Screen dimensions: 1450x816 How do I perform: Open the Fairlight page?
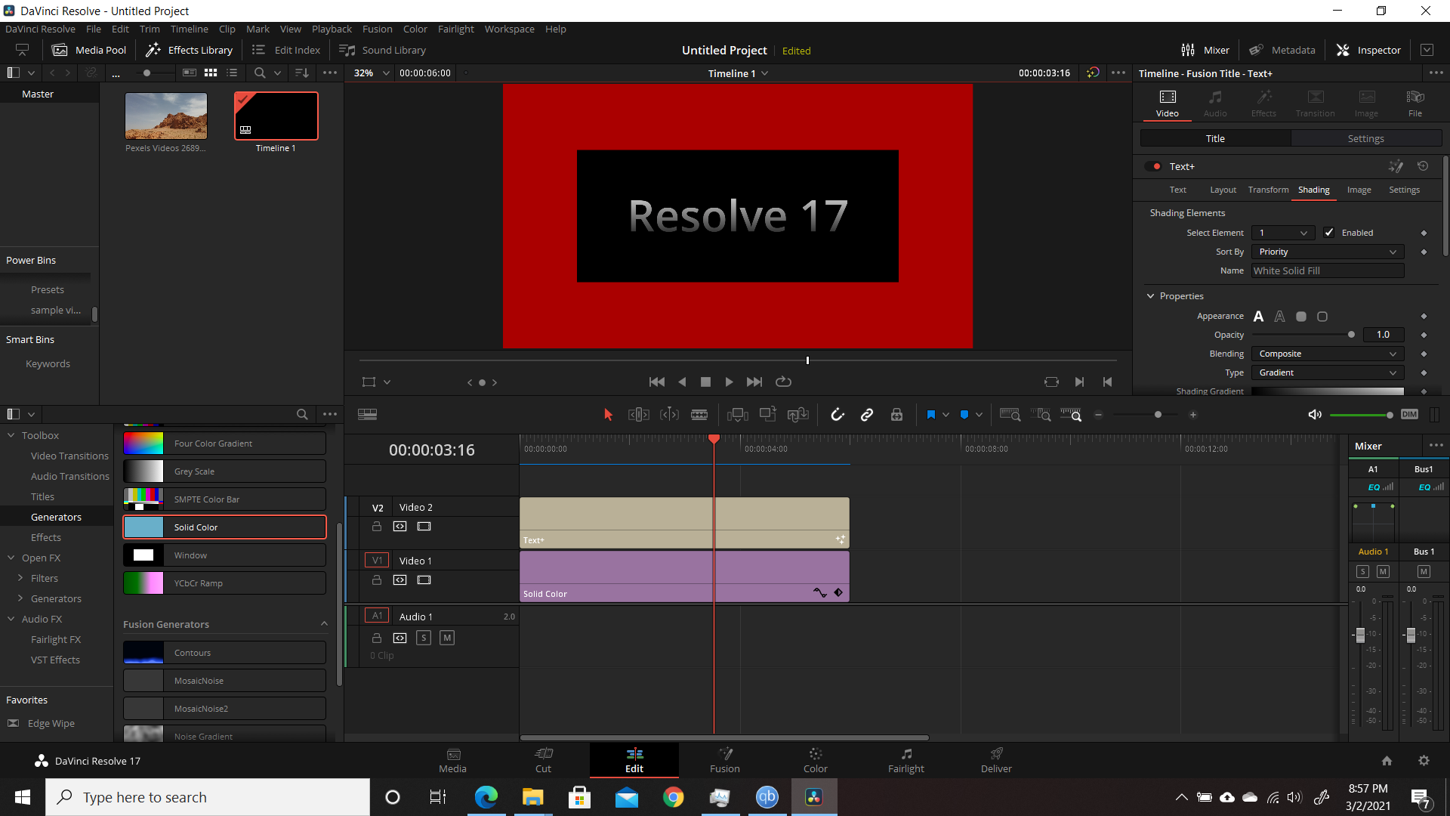(x=905, y=760)
